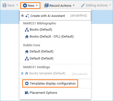Click house icon beside Books (Default - CFL)

click(27, 37)
